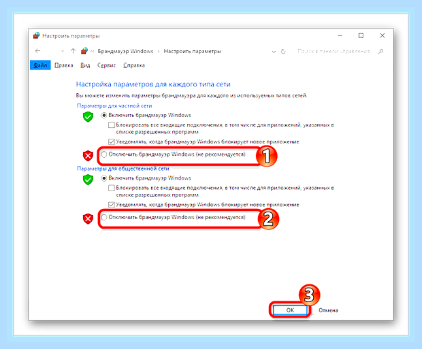Screen dimensions: 422x349
Task: Click Настроить параметры breadcrumb
Action: [x=193, y=51]
